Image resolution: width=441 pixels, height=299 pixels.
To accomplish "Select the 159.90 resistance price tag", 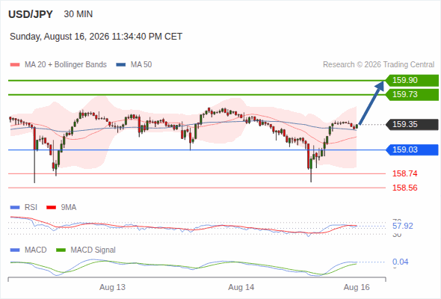I will pyautogui.click(x=412, y=80).
